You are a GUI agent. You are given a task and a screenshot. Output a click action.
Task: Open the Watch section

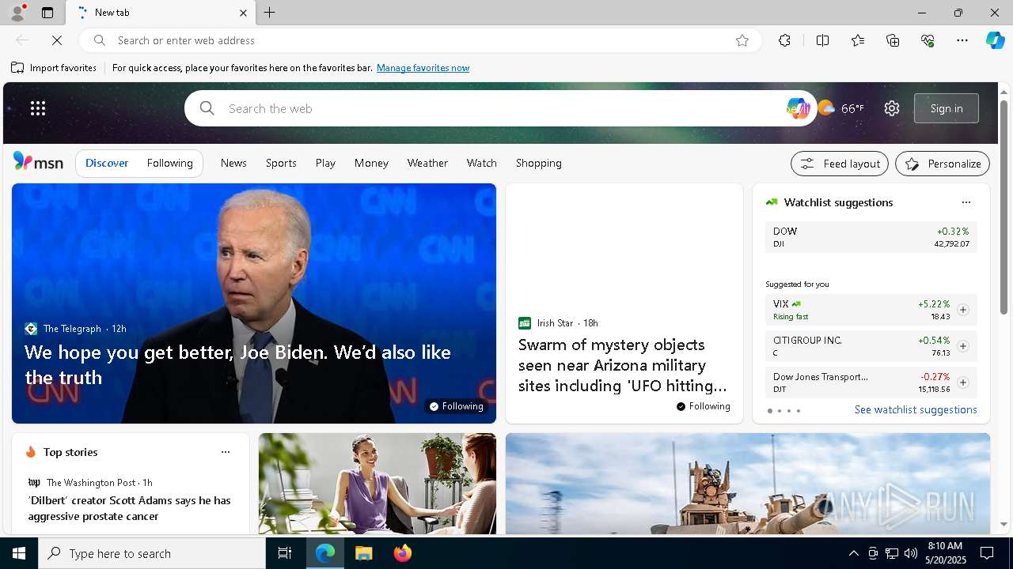pyautogui.click(x=482, y=163)
